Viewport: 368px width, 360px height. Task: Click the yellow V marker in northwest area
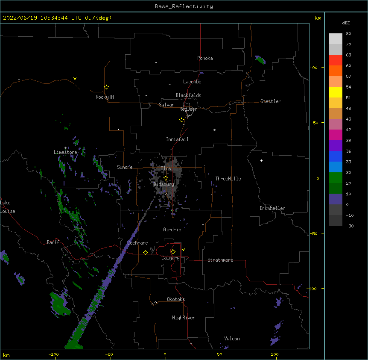coord(75,79)
